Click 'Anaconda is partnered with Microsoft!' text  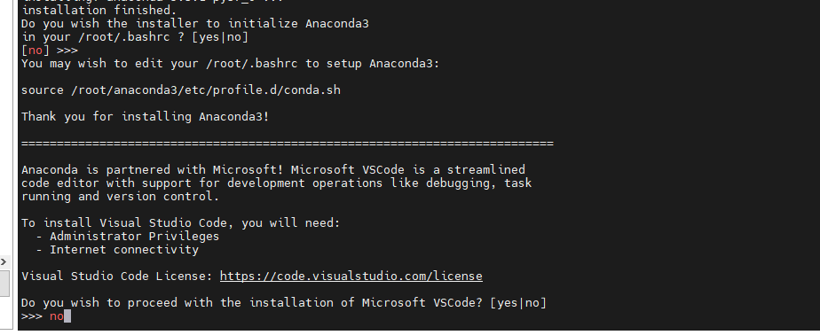click(153, 170)
